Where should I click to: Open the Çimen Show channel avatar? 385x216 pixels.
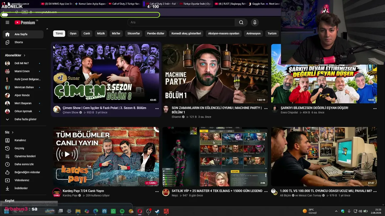[57, 109]
